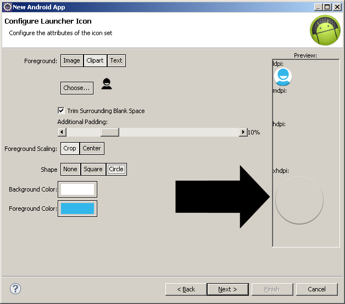Open the Choose... clipart dialog

[77, 88]
